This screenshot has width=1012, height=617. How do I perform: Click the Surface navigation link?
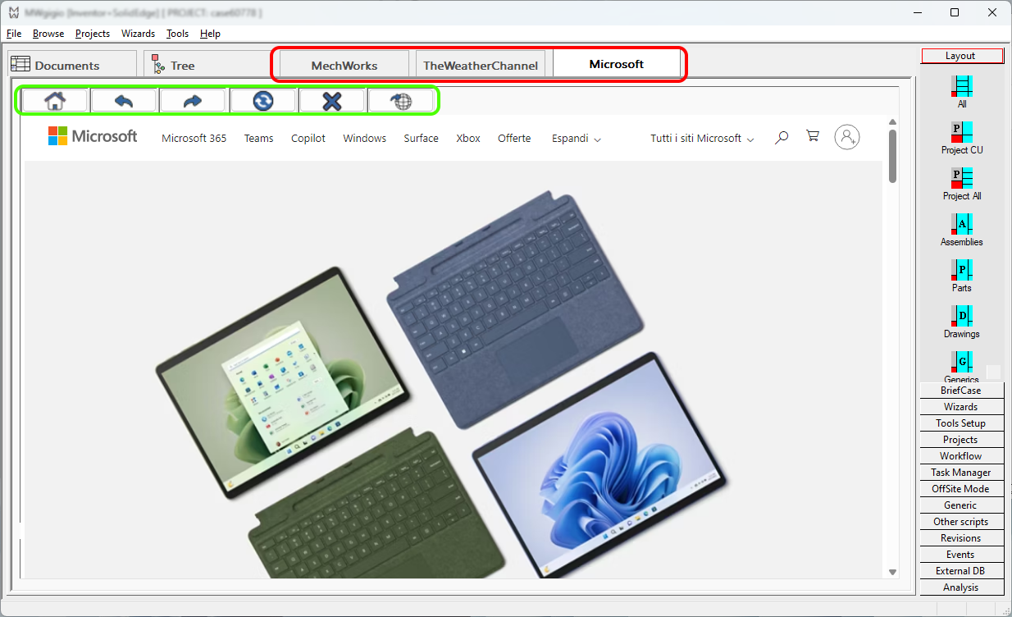[422, 139]
